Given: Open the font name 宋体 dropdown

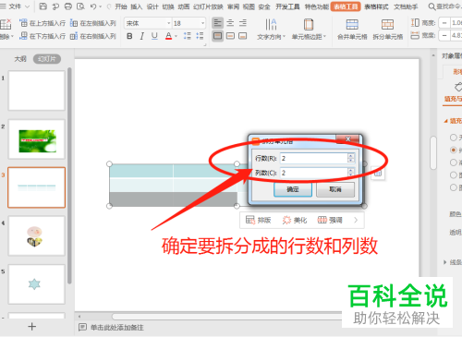Looking at the screenshot, I should (x=168, y=23).
